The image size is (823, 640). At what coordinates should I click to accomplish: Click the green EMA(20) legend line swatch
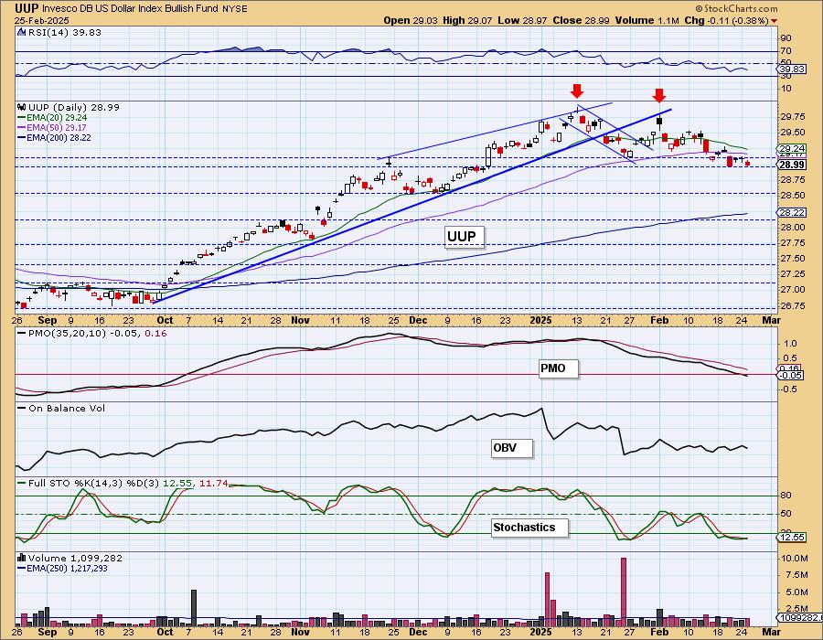22,118
